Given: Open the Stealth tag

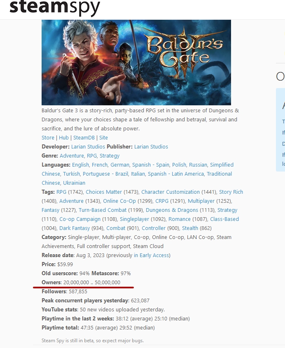Looking at the screenshot, I should tap(190, 228).
